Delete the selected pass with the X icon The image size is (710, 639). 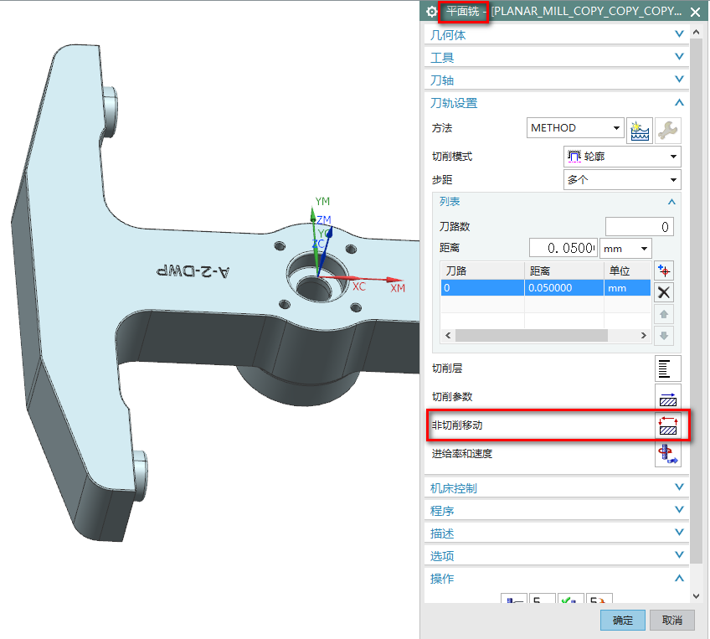(664, 292)
